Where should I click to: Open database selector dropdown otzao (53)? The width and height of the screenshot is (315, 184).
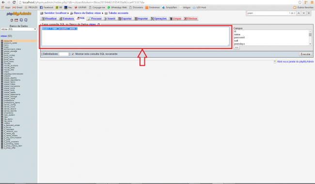pyautogui.click(x=18, y=30)
